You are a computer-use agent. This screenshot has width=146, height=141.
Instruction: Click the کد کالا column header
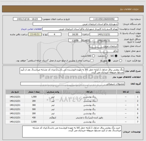(x=126, y=92)
